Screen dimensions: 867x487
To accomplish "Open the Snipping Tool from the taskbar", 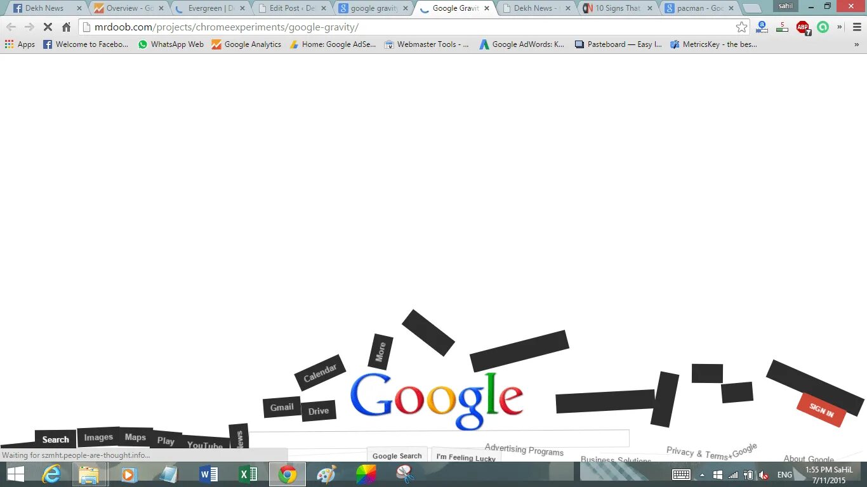I will tap(404, 474).
